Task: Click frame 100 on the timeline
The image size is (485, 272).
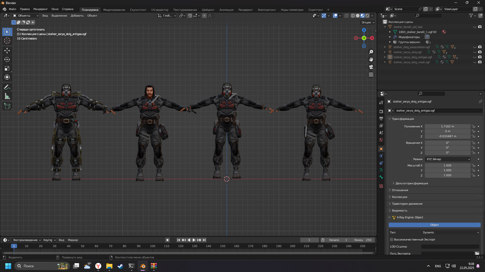Action: 153,246
